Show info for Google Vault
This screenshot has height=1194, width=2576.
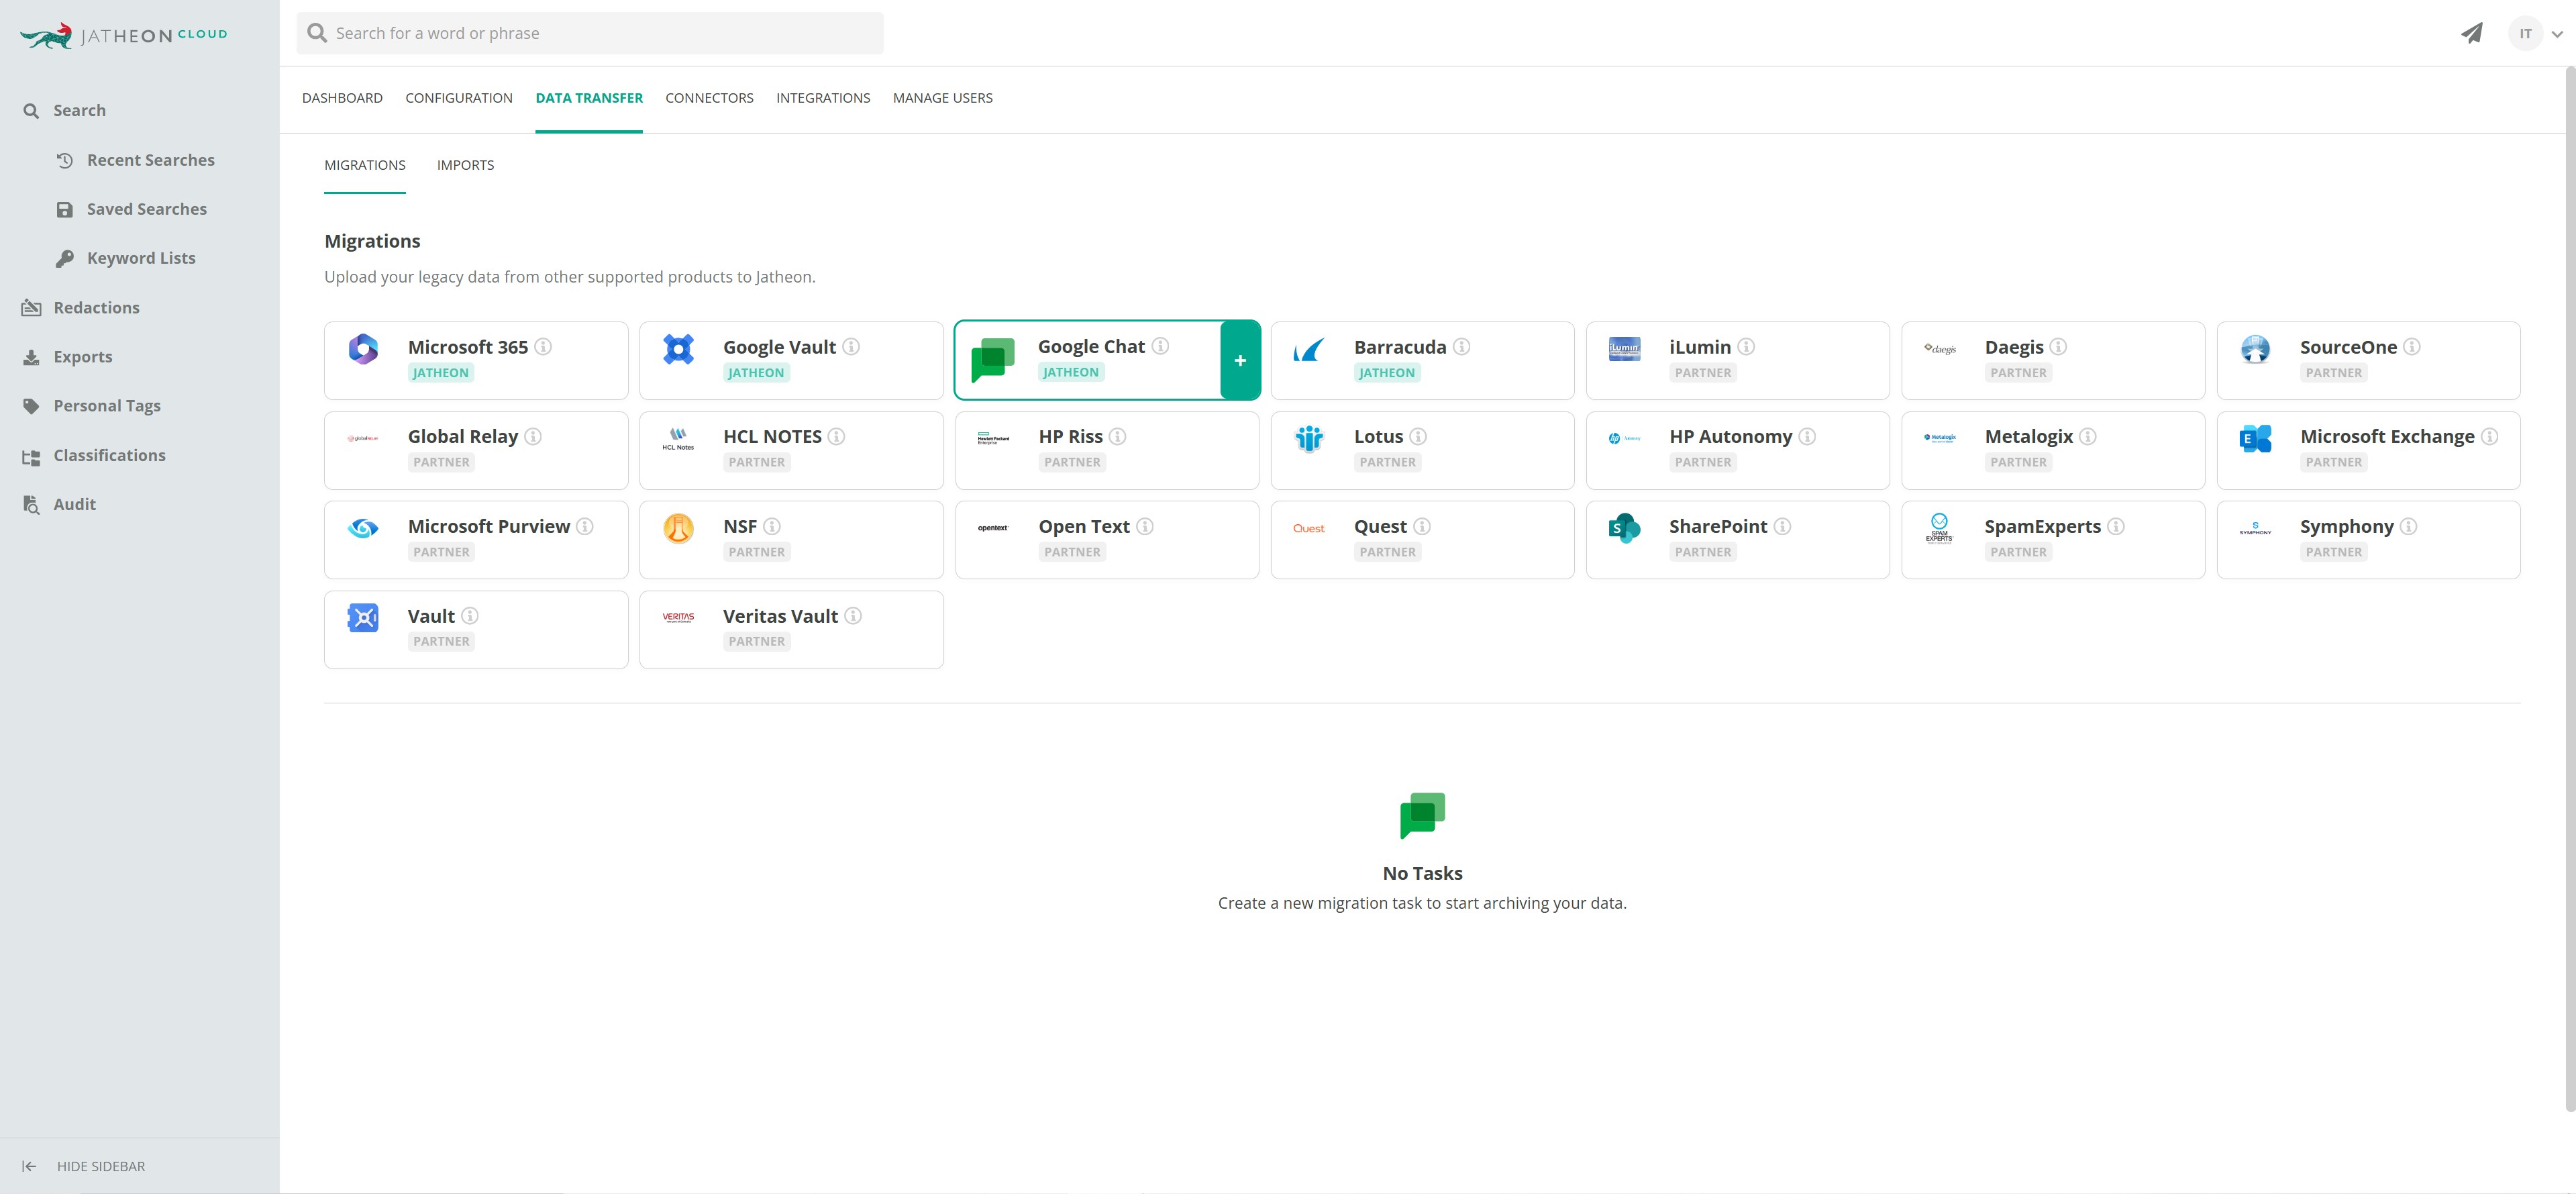tap(851, 347)
